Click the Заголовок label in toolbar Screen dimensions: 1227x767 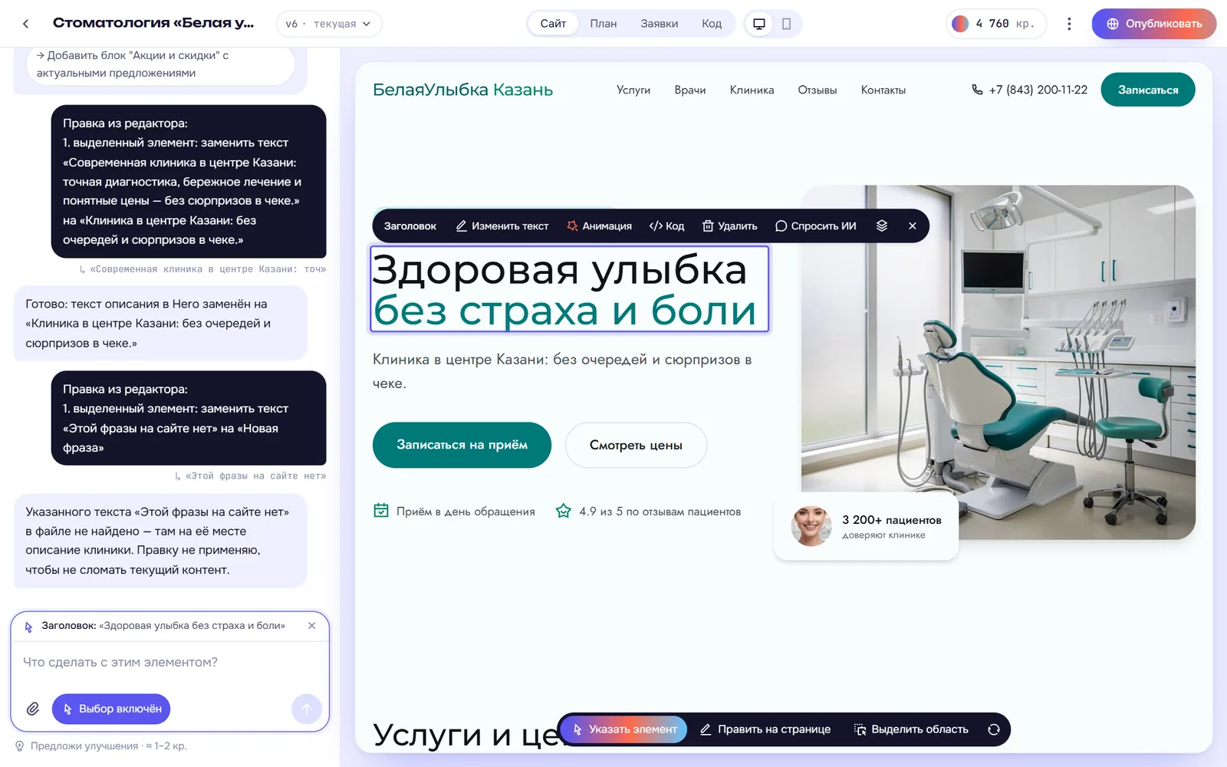tap(410, 226)
